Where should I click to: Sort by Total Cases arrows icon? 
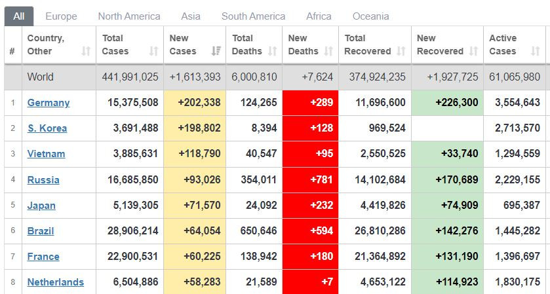(x=153, y=52)
